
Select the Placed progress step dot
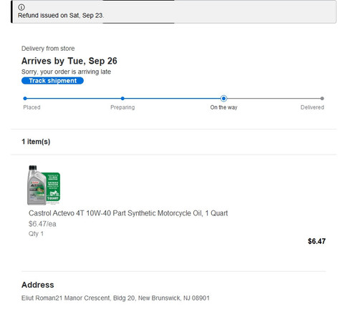click(25, 98)
